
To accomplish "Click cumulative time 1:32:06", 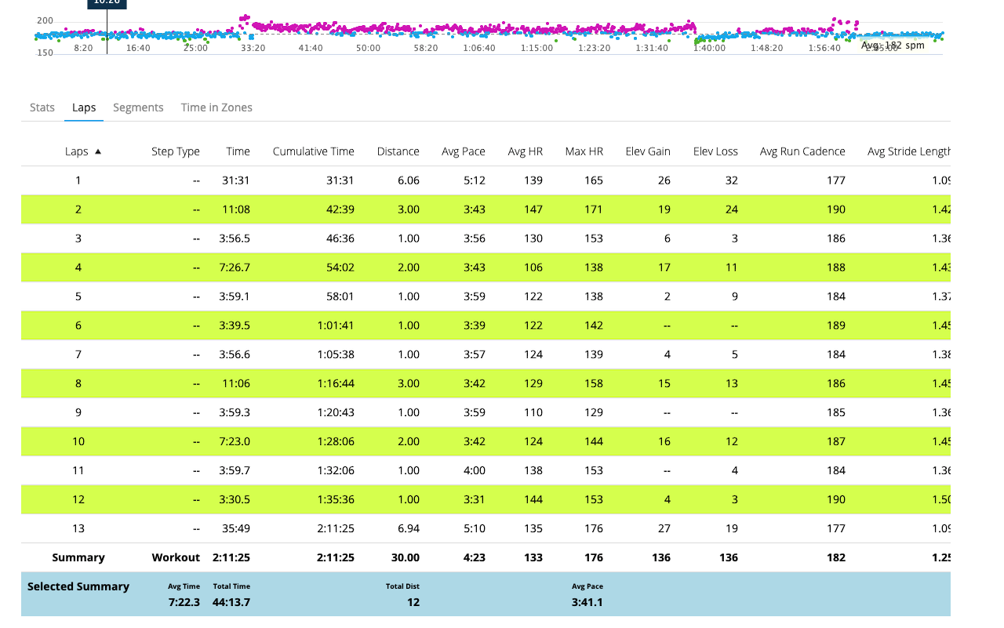I will tap(336, 471).
